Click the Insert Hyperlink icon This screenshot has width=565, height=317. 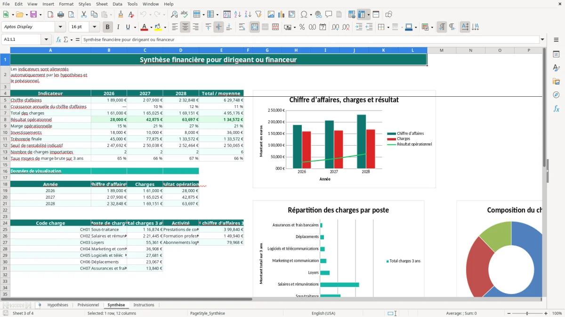coord(318,15)
